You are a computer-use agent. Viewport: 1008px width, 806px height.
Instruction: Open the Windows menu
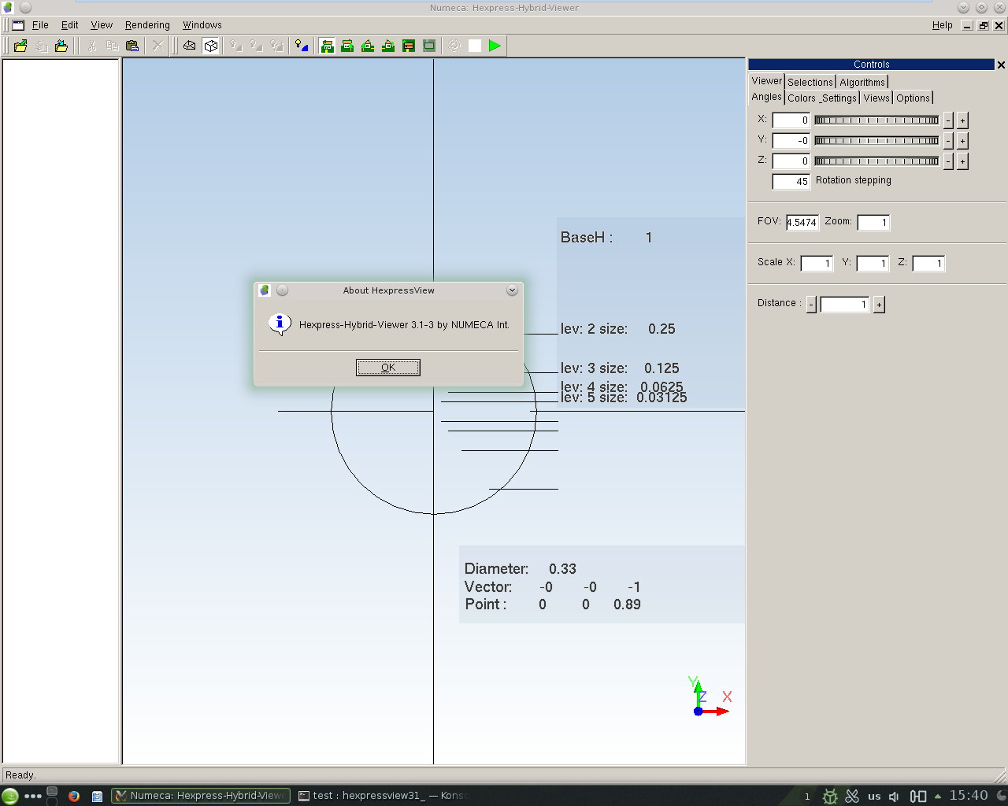pos(202,25)
